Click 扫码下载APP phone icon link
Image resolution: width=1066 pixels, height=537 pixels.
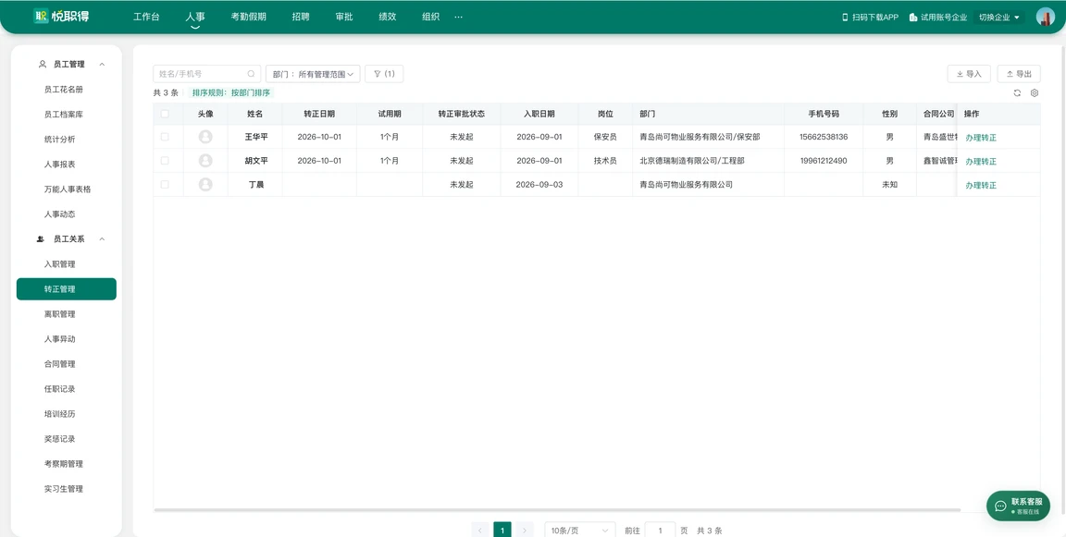(870, 17)
